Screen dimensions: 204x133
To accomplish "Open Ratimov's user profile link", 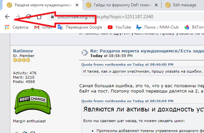I will tap(23, 51).
